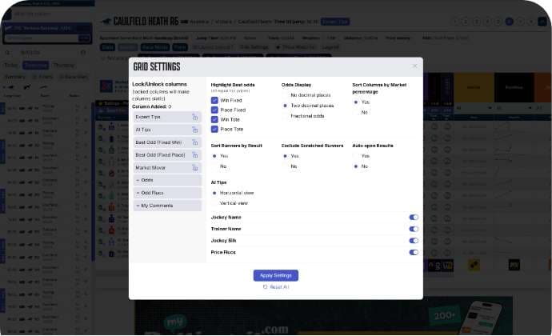
Task: Lock the Best Odd (Fixed Place) column
Action: (x=194, y=155)
